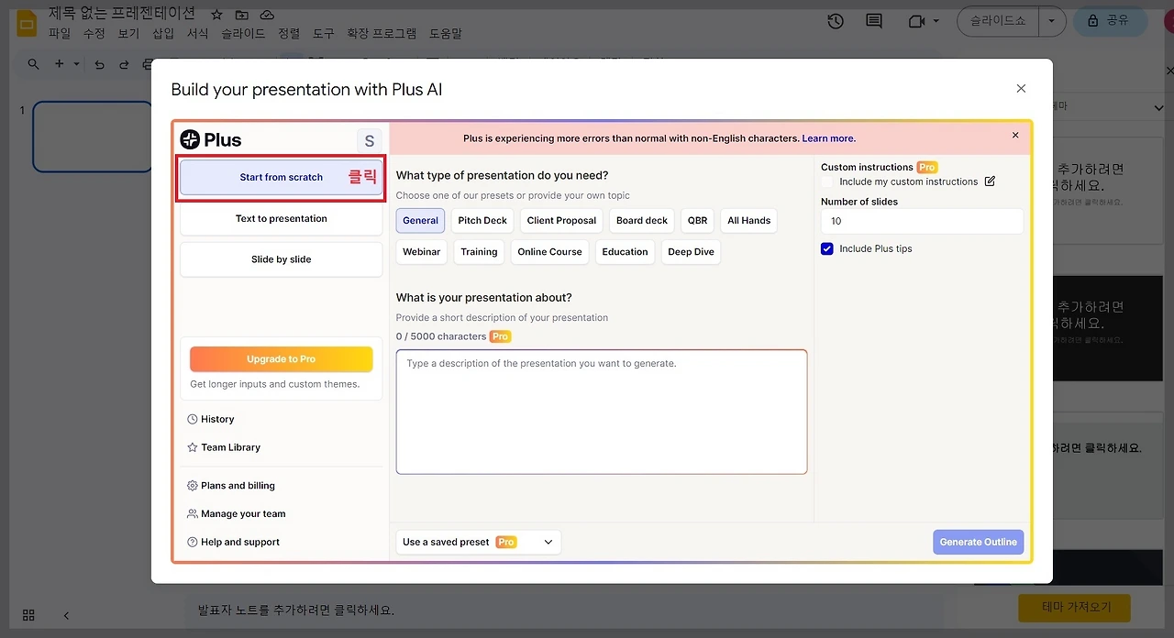Select the Pitch Deck preset
The image size is (1174, 638).
tap(482, 220)
